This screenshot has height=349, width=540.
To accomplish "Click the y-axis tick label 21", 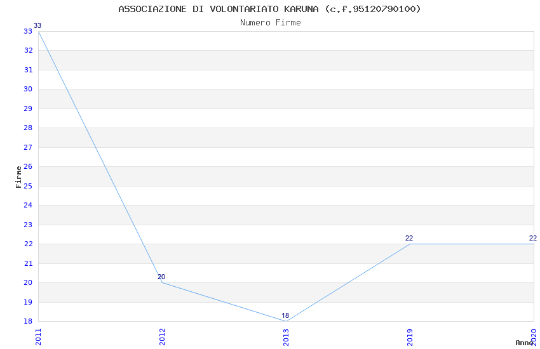I will coord(28,263).
